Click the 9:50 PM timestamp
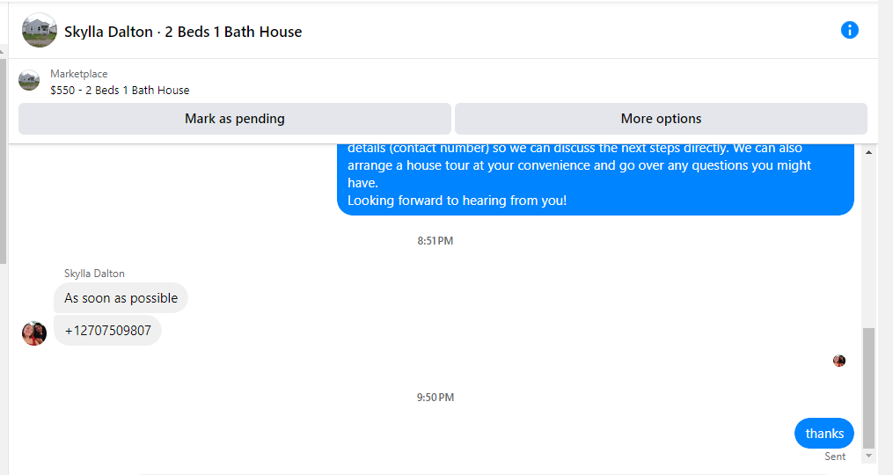The width and height of the screenshot is (893, 475). tap(436, 398)
